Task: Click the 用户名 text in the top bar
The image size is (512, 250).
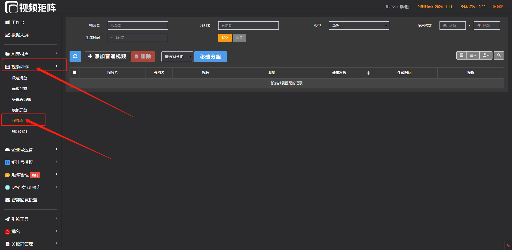Action: [x=397, y=7]
